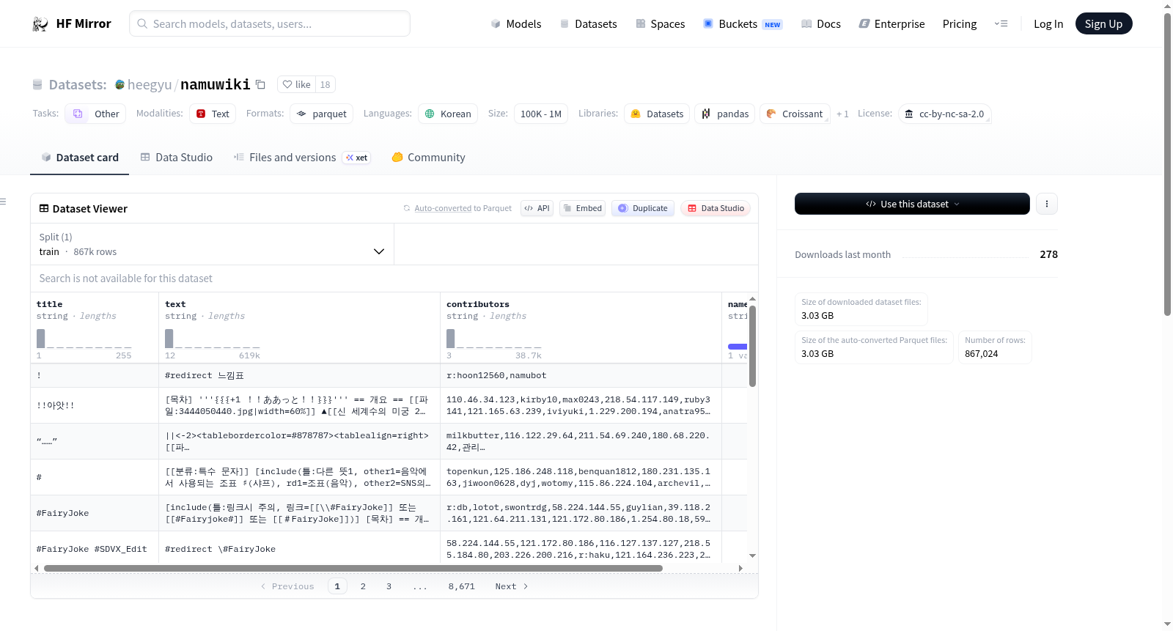Select the Dataset card tab
This screenshot has height=631, width=1173.
click(x=80, y=158)
